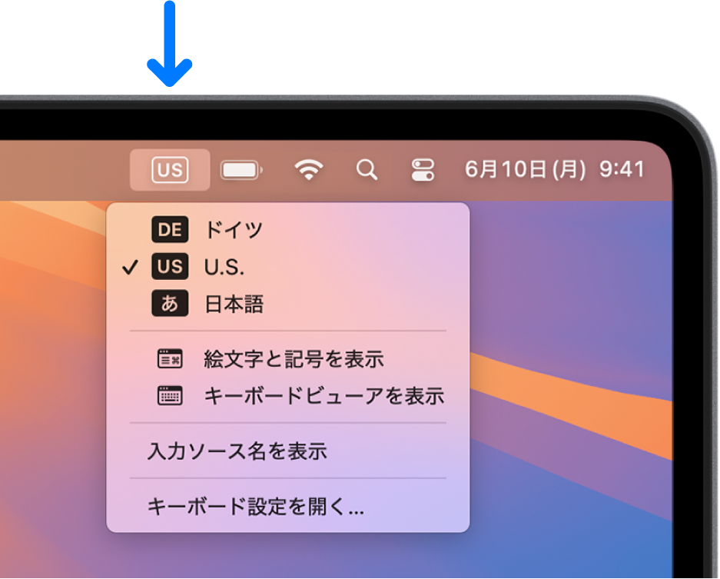This screenshot has width=720, height=579.
Task: Click the black US badge in the menu
Action: click(x=170, y=267)
